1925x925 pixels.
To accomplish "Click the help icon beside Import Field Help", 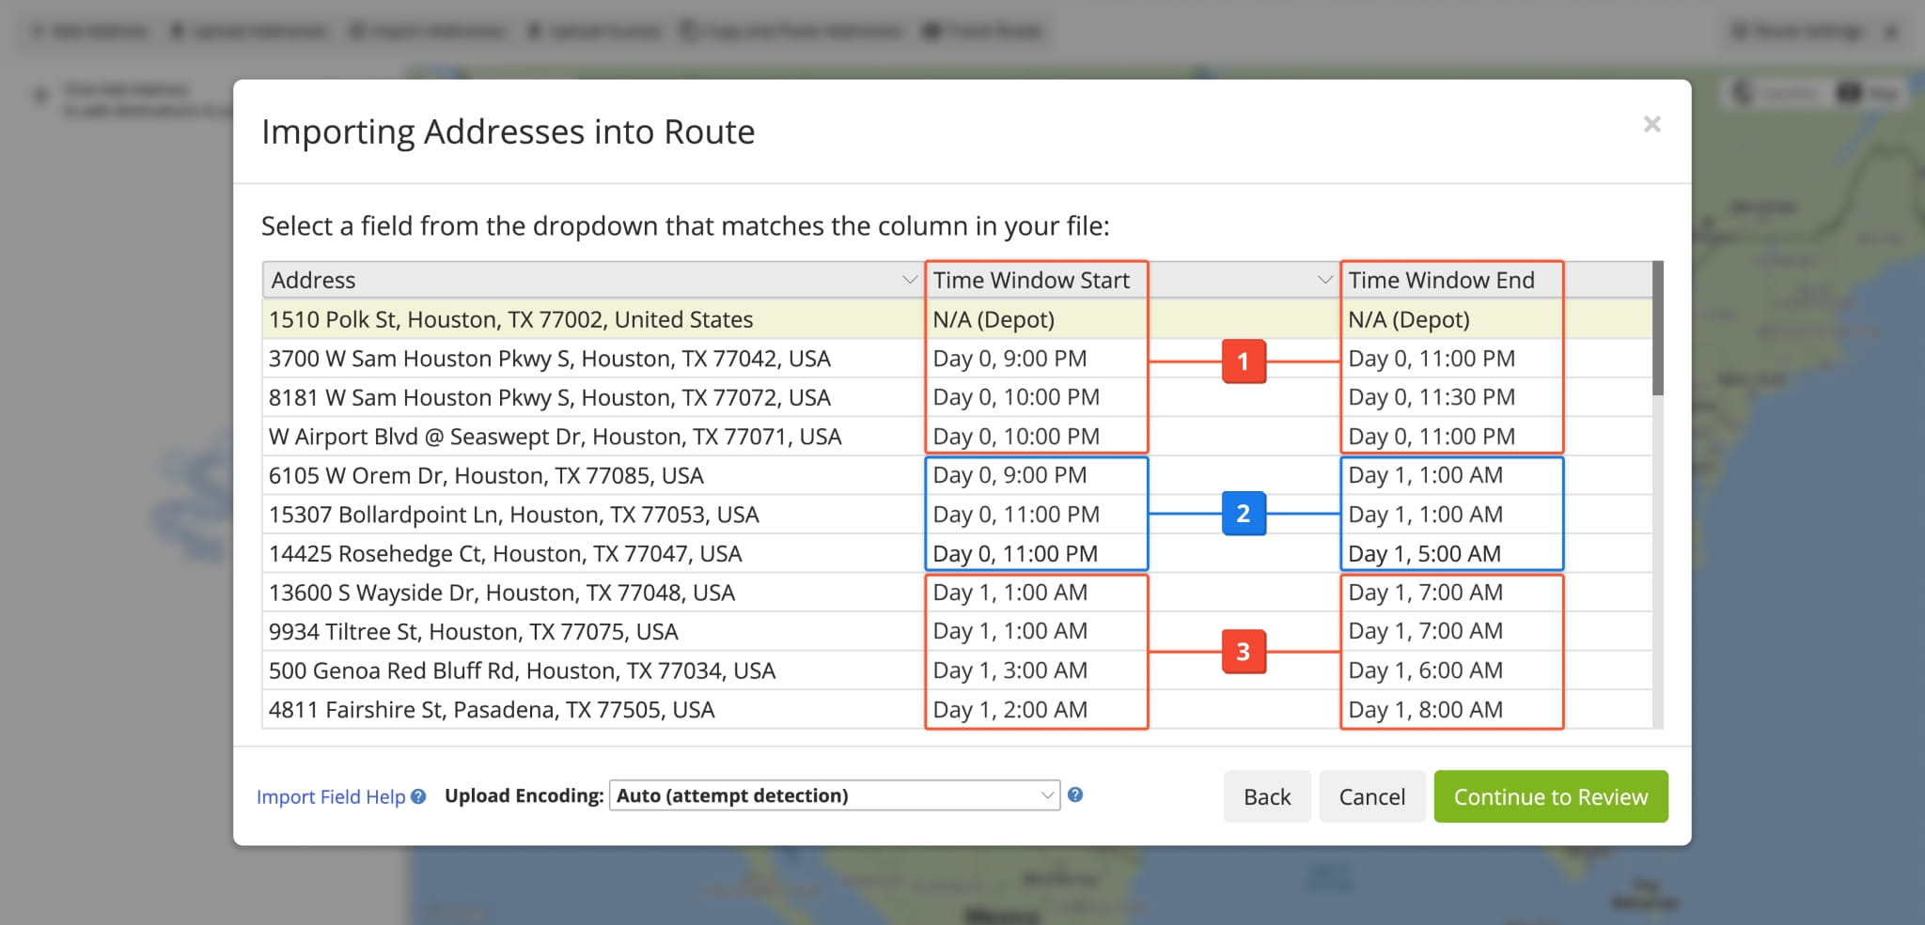I will (x=418, y=796).
